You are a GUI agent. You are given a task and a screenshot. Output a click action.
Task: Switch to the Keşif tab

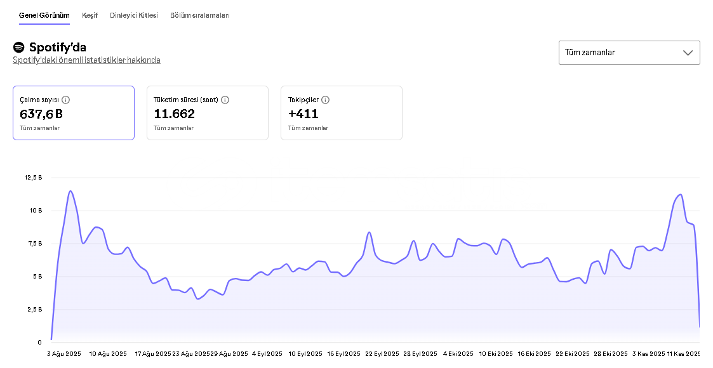pyautogui.click(x=90, y=15)
